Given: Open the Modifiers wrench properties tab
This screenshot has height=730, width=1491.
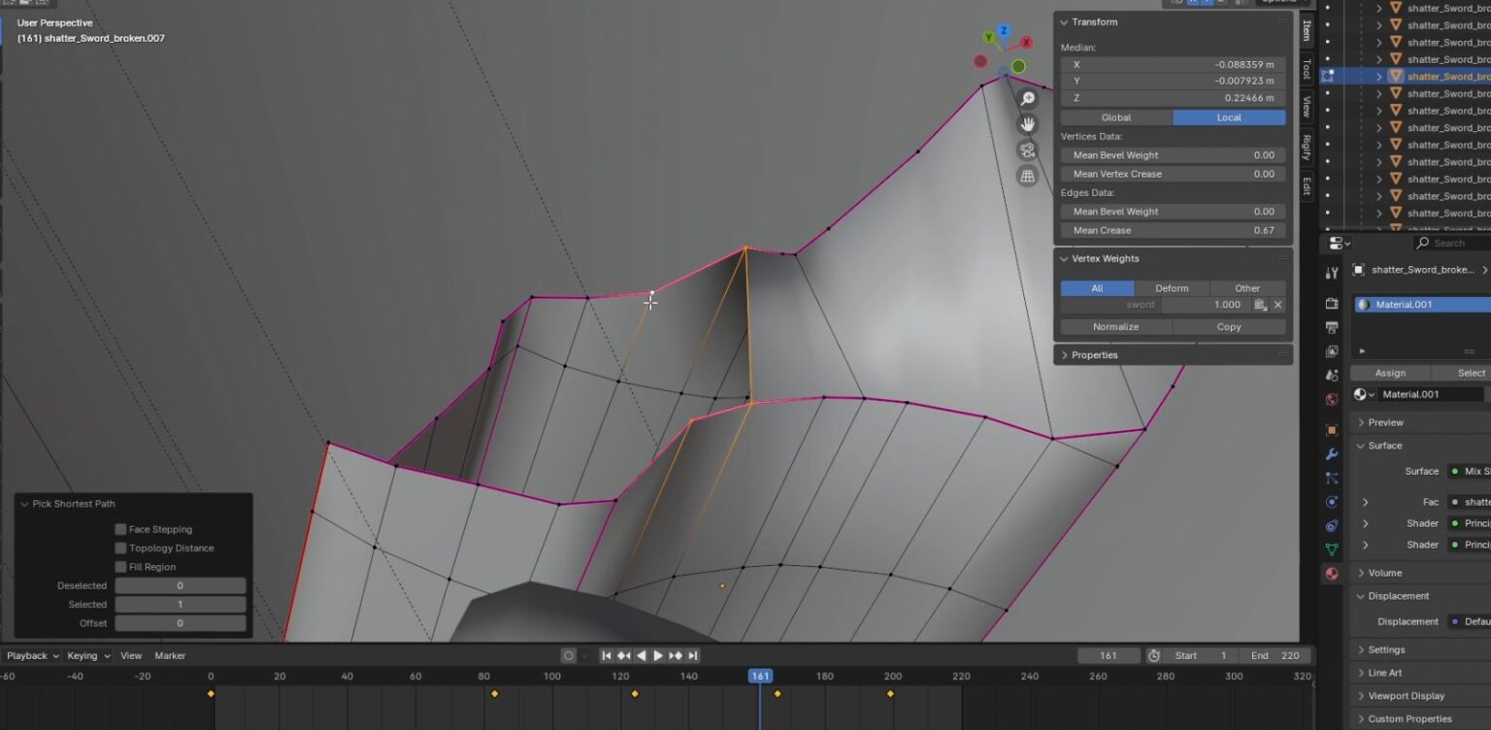Looking at the screenshot, I should pyautogui.click(x=1332, y=453).
